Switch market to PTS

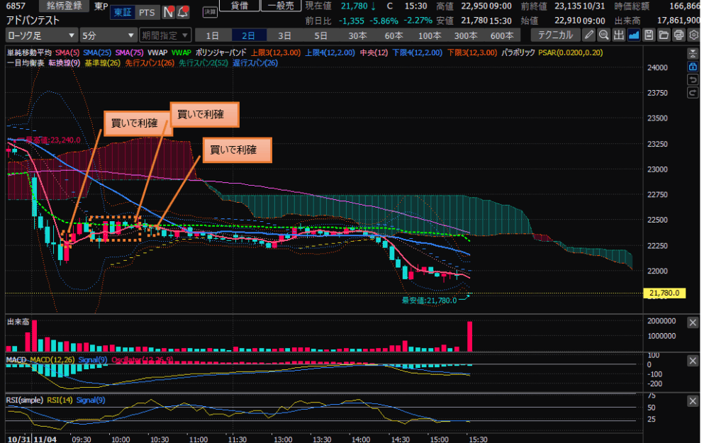[147, 12]
